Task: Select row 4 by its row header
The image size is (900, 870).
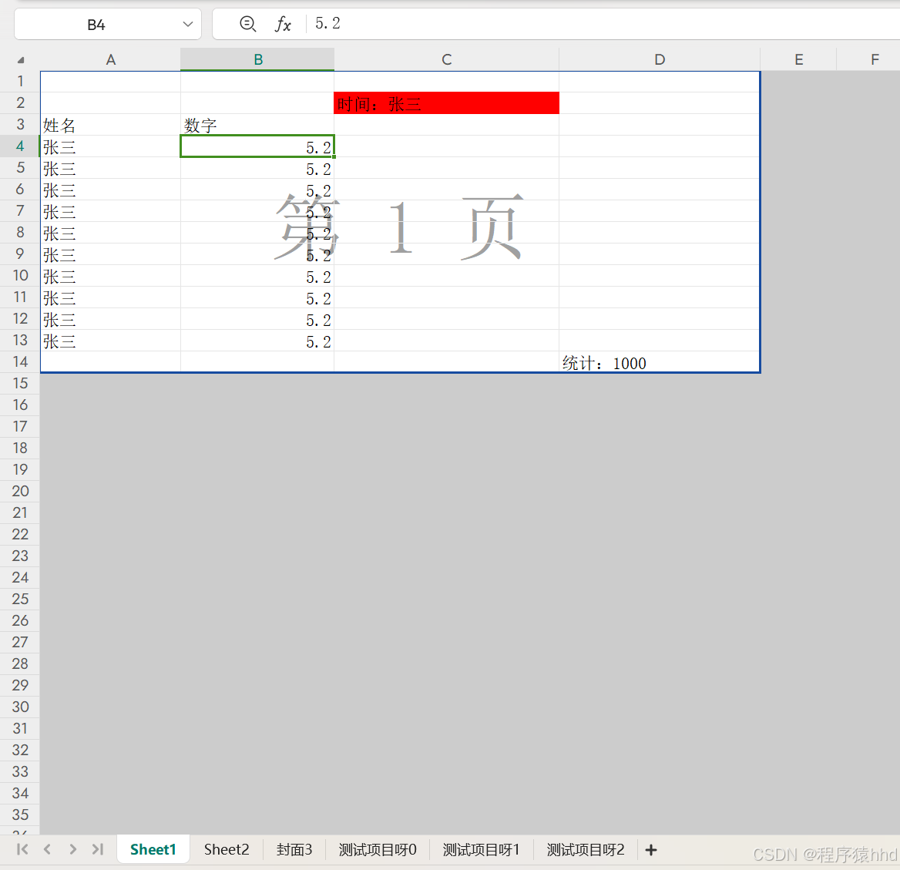Action: pyautogui.click(x=20, y=146)
